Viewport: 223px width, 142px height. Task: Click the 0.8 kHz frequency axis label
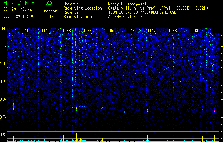click(x=3, y=99)
